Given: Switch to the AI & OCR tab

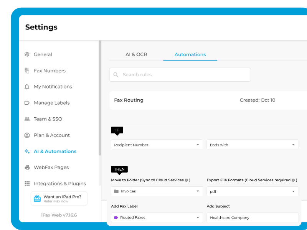Looking at the screenshot, I should click(136, 54).
